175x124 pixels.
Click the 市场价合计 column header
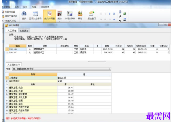click(141, 46)
